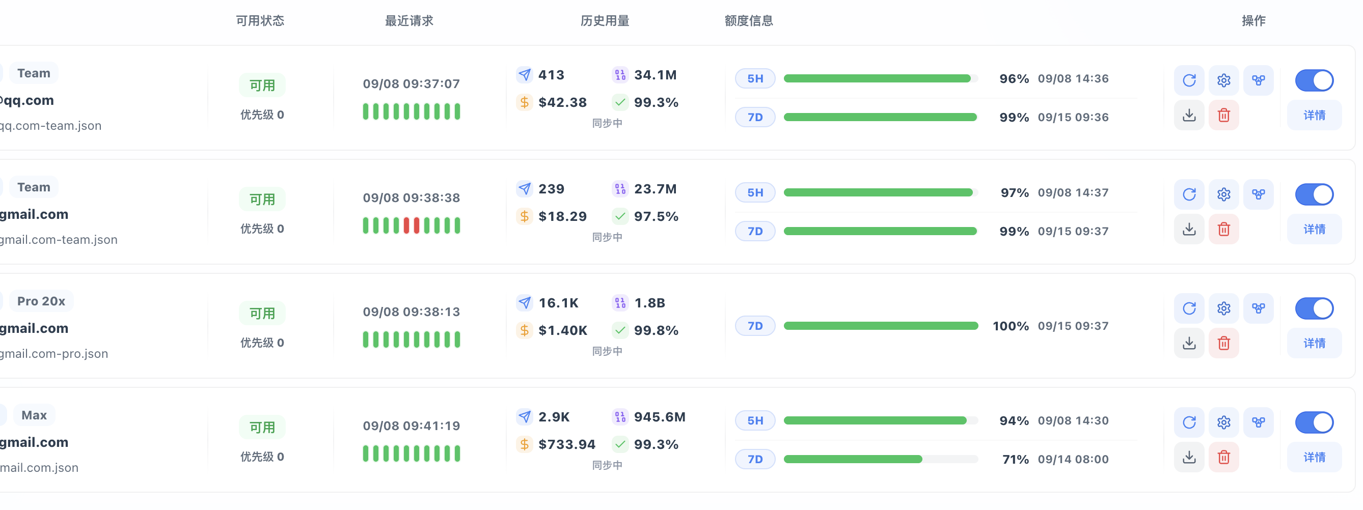Download the qq.com-team.json credentials
The width and height of the screenshot is (1363, 510).
point(1189,115)
